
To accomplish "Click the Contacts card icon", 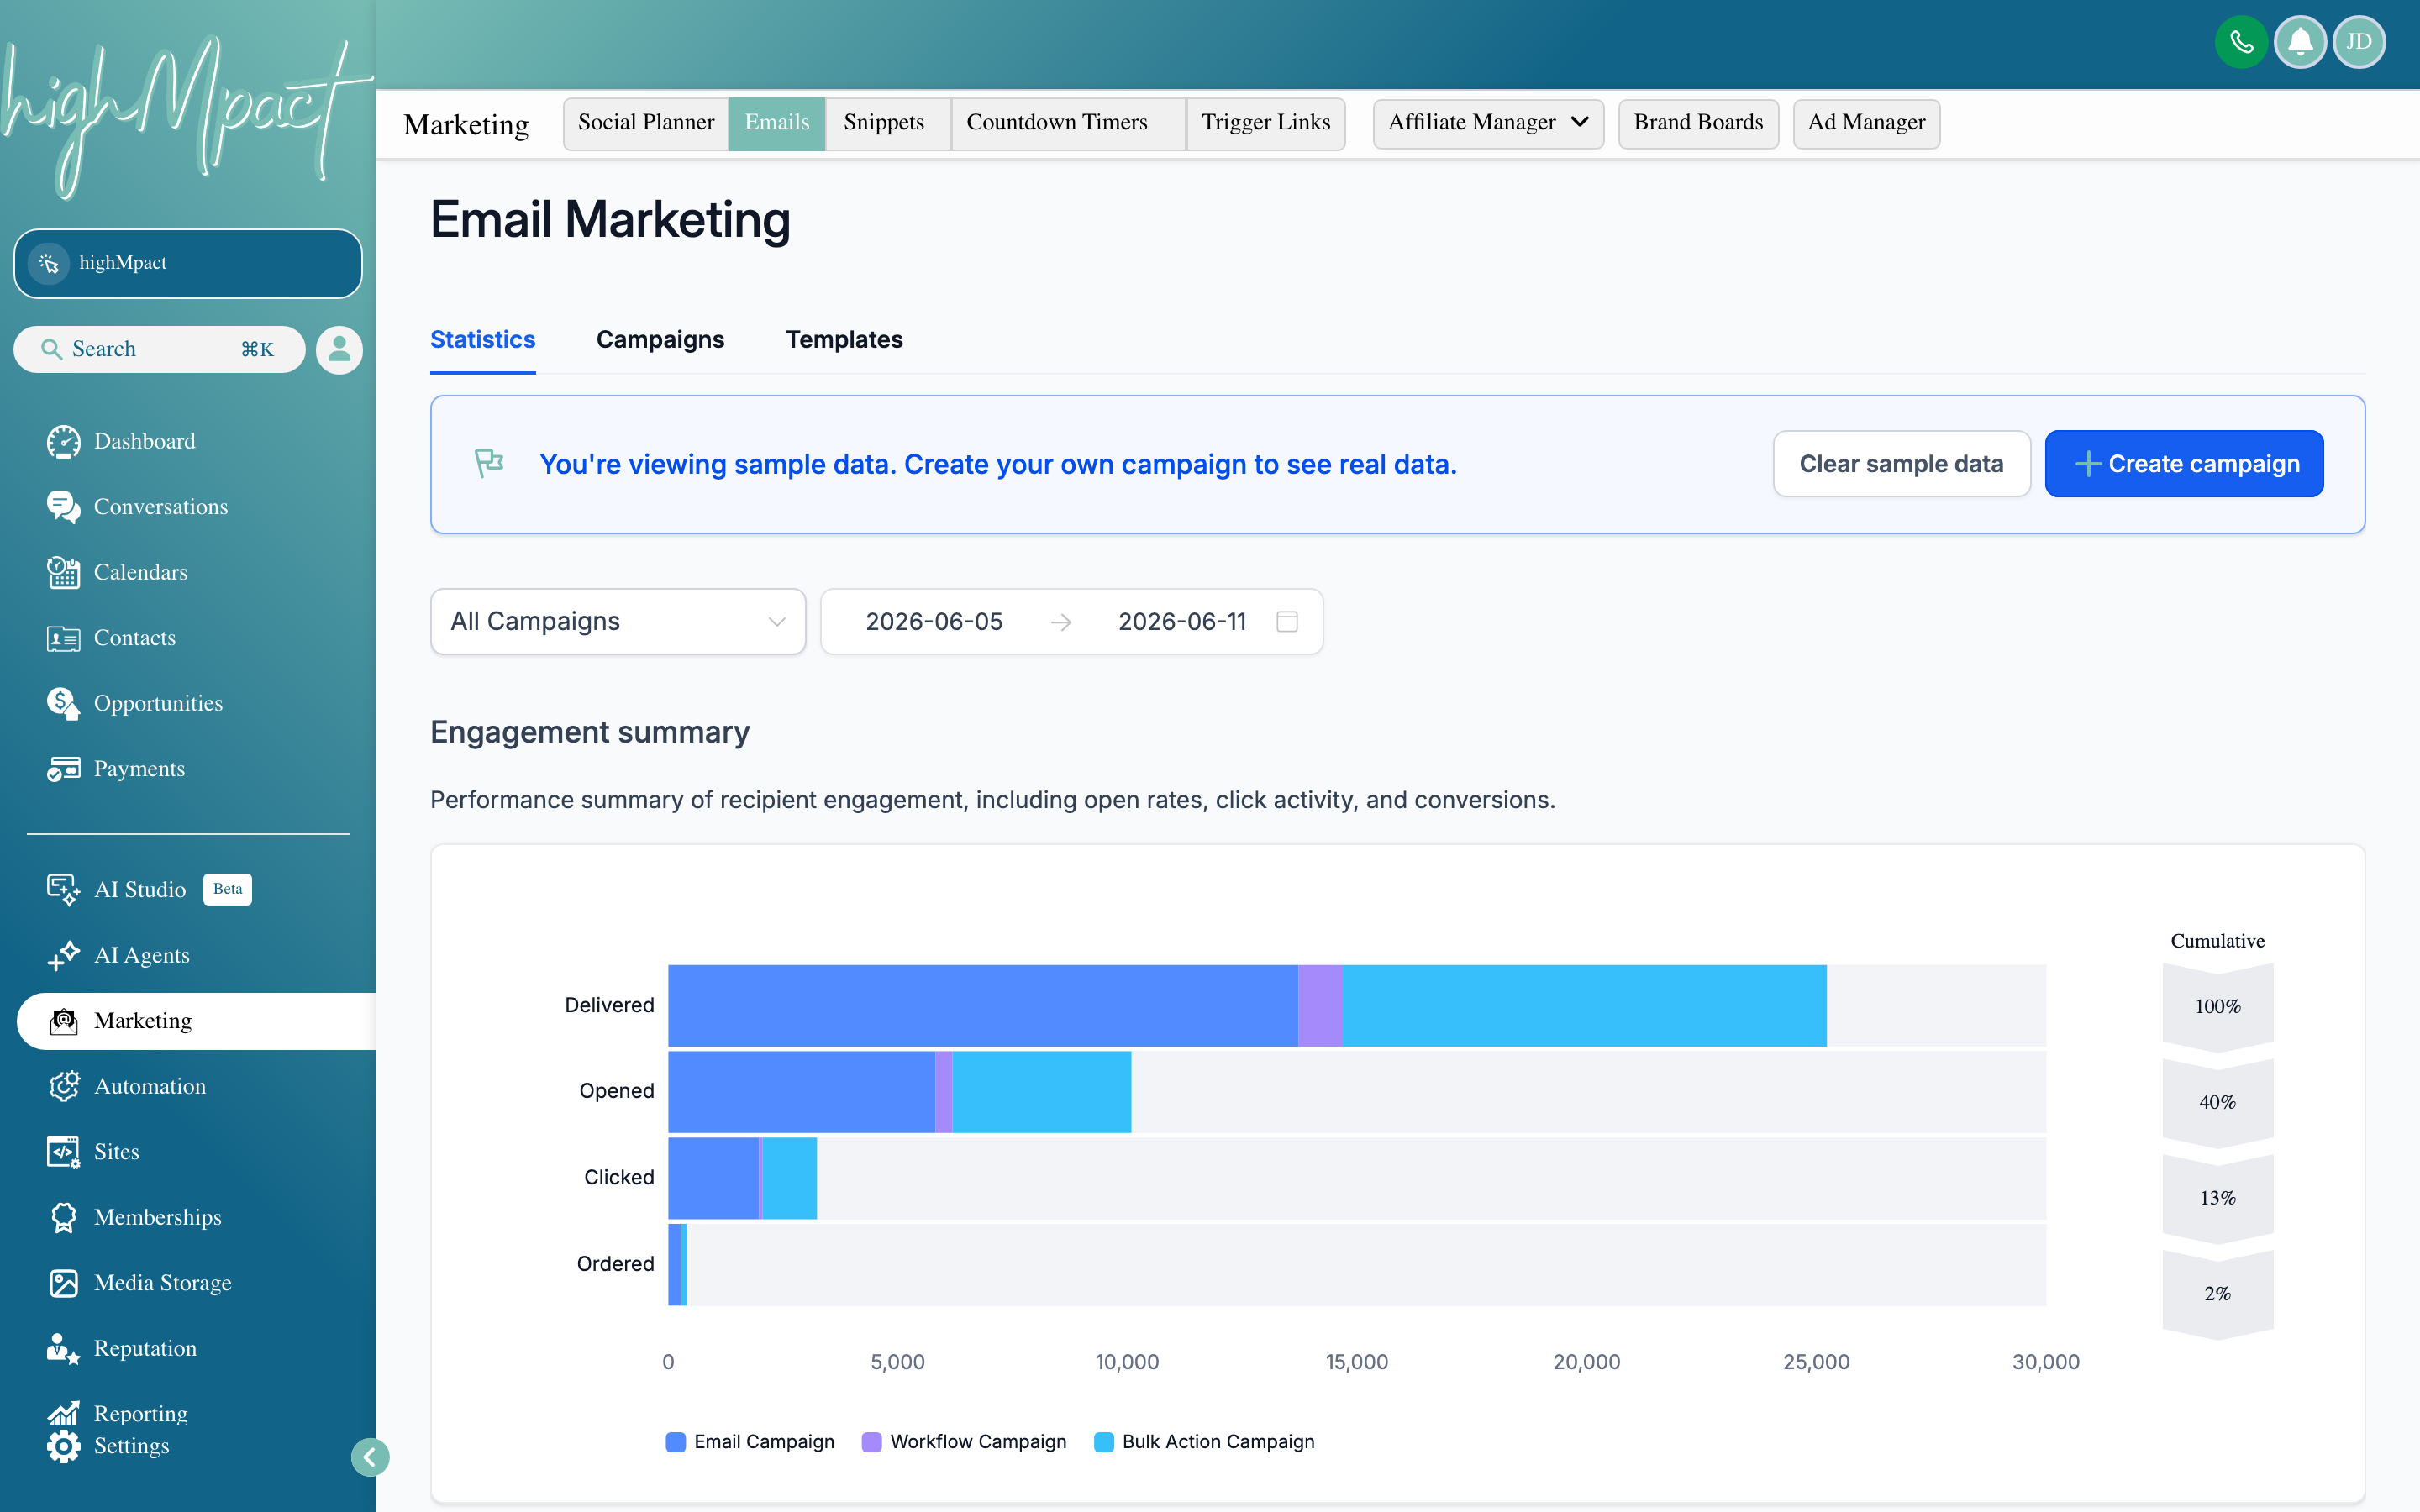I will coord(63,638).
